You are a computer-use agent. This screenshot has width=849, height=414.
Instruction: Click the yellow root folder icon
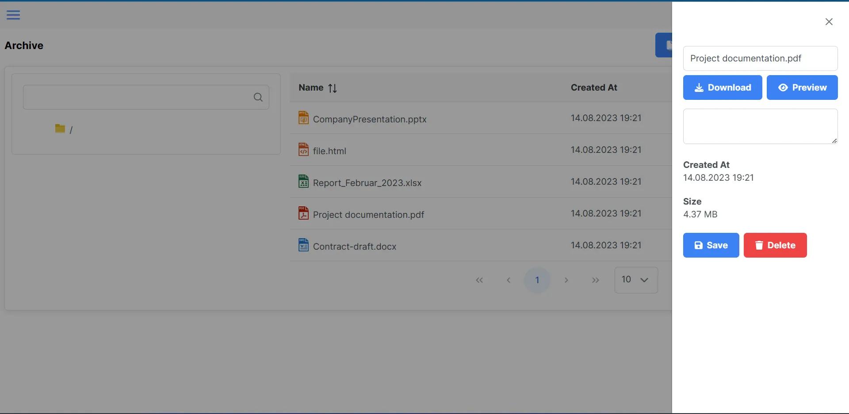[60, 129]
